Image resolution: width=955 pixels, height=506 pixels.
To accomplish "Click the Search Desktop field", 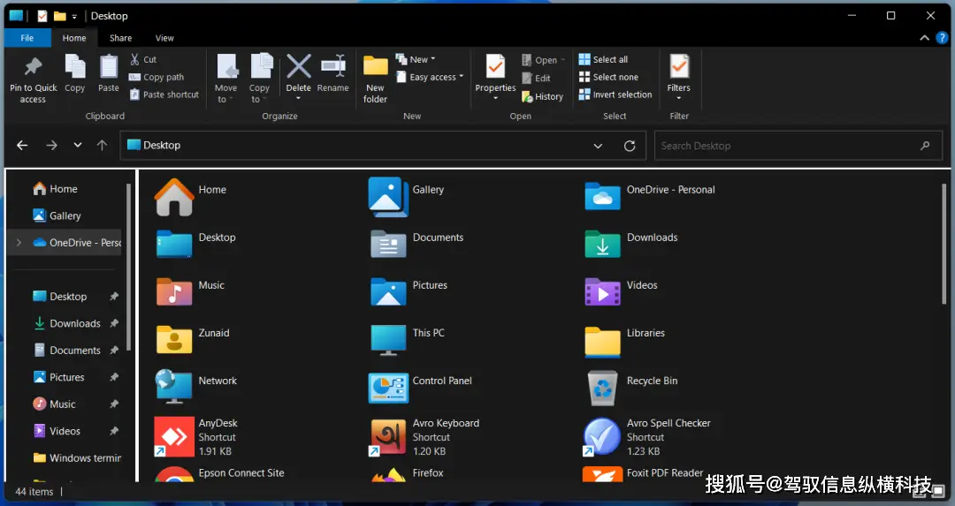I will click(798, 146).
